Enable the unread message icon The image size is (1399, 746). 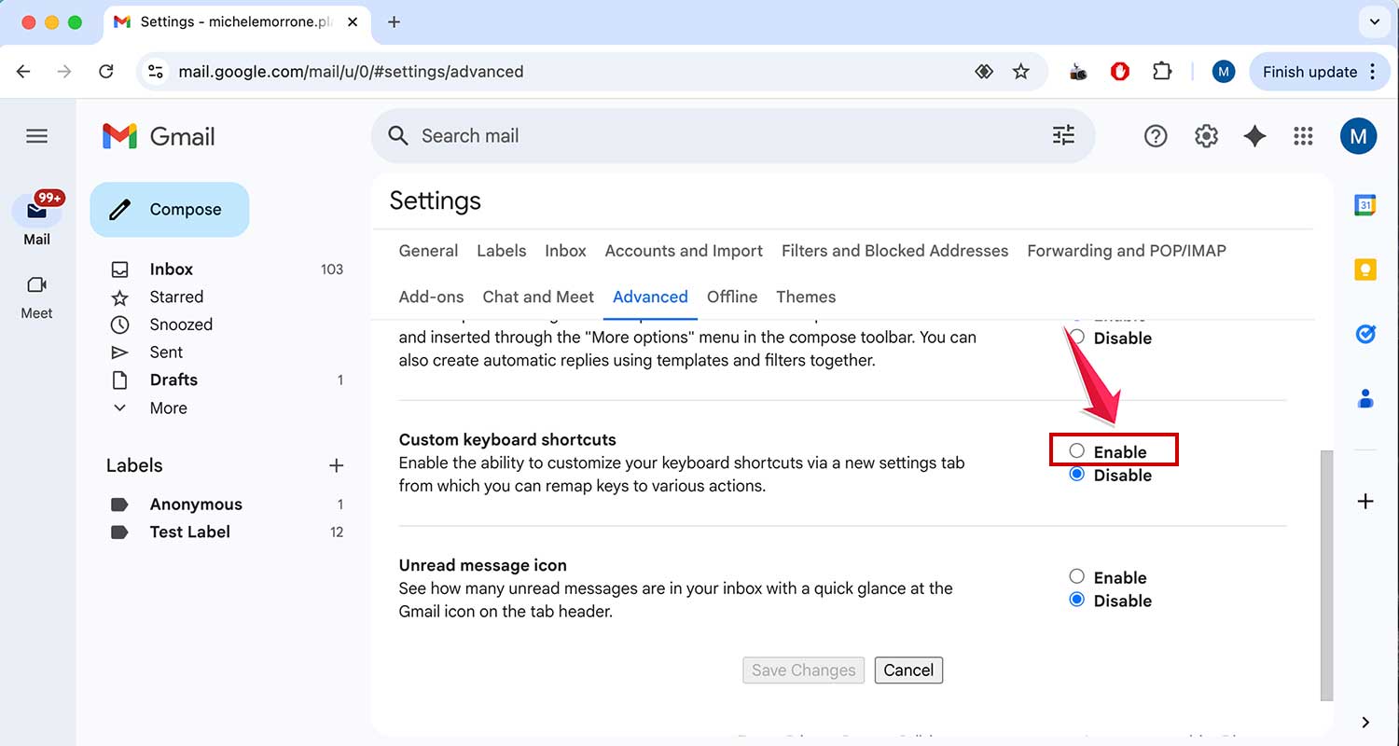tap(1077, 576)
